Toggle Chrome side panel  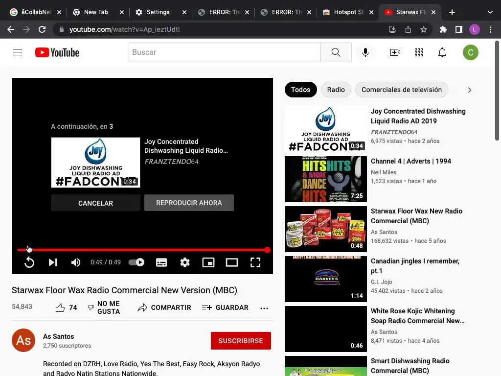[458, 29]
